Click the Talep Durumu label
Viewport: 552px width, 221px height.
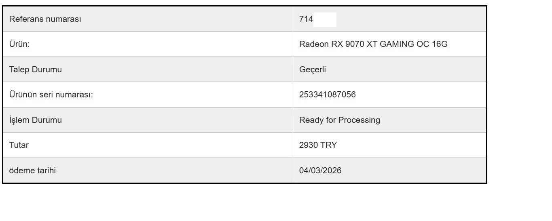(36, 69)
